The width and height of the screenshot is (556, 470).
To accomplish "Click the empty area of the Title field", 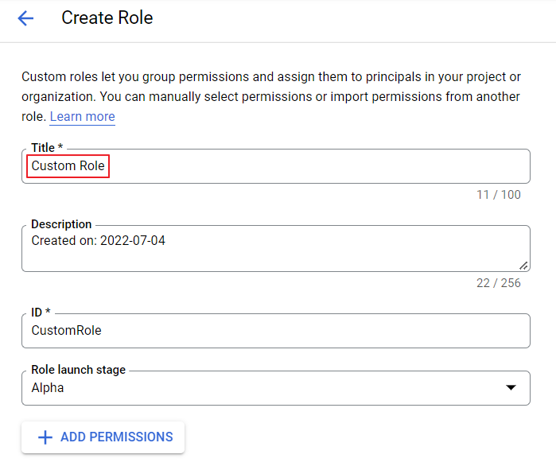I will (318, 167).
